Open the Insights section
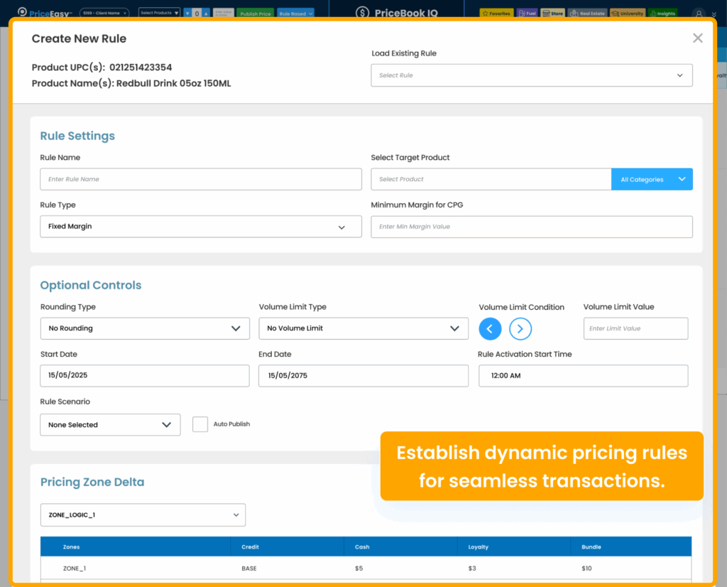This screenshot has width=727, height=587. 662,14
